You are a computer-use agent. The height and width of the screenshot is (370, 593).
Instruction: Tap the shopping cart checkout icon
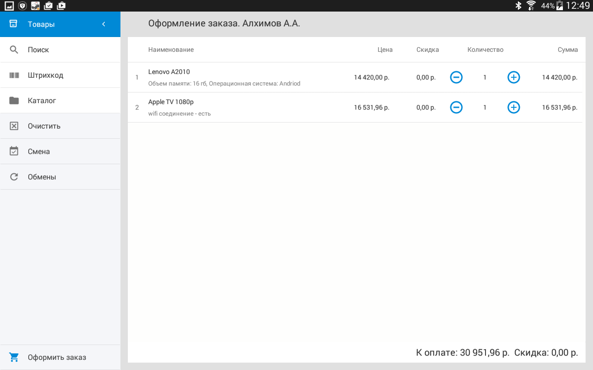point(14,357)
